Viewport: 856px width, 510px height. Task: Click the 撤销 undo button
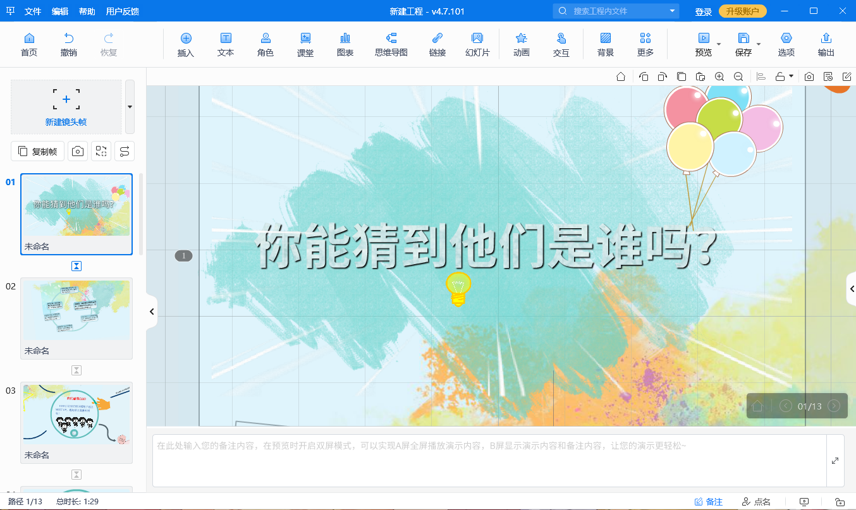[69, 45]
